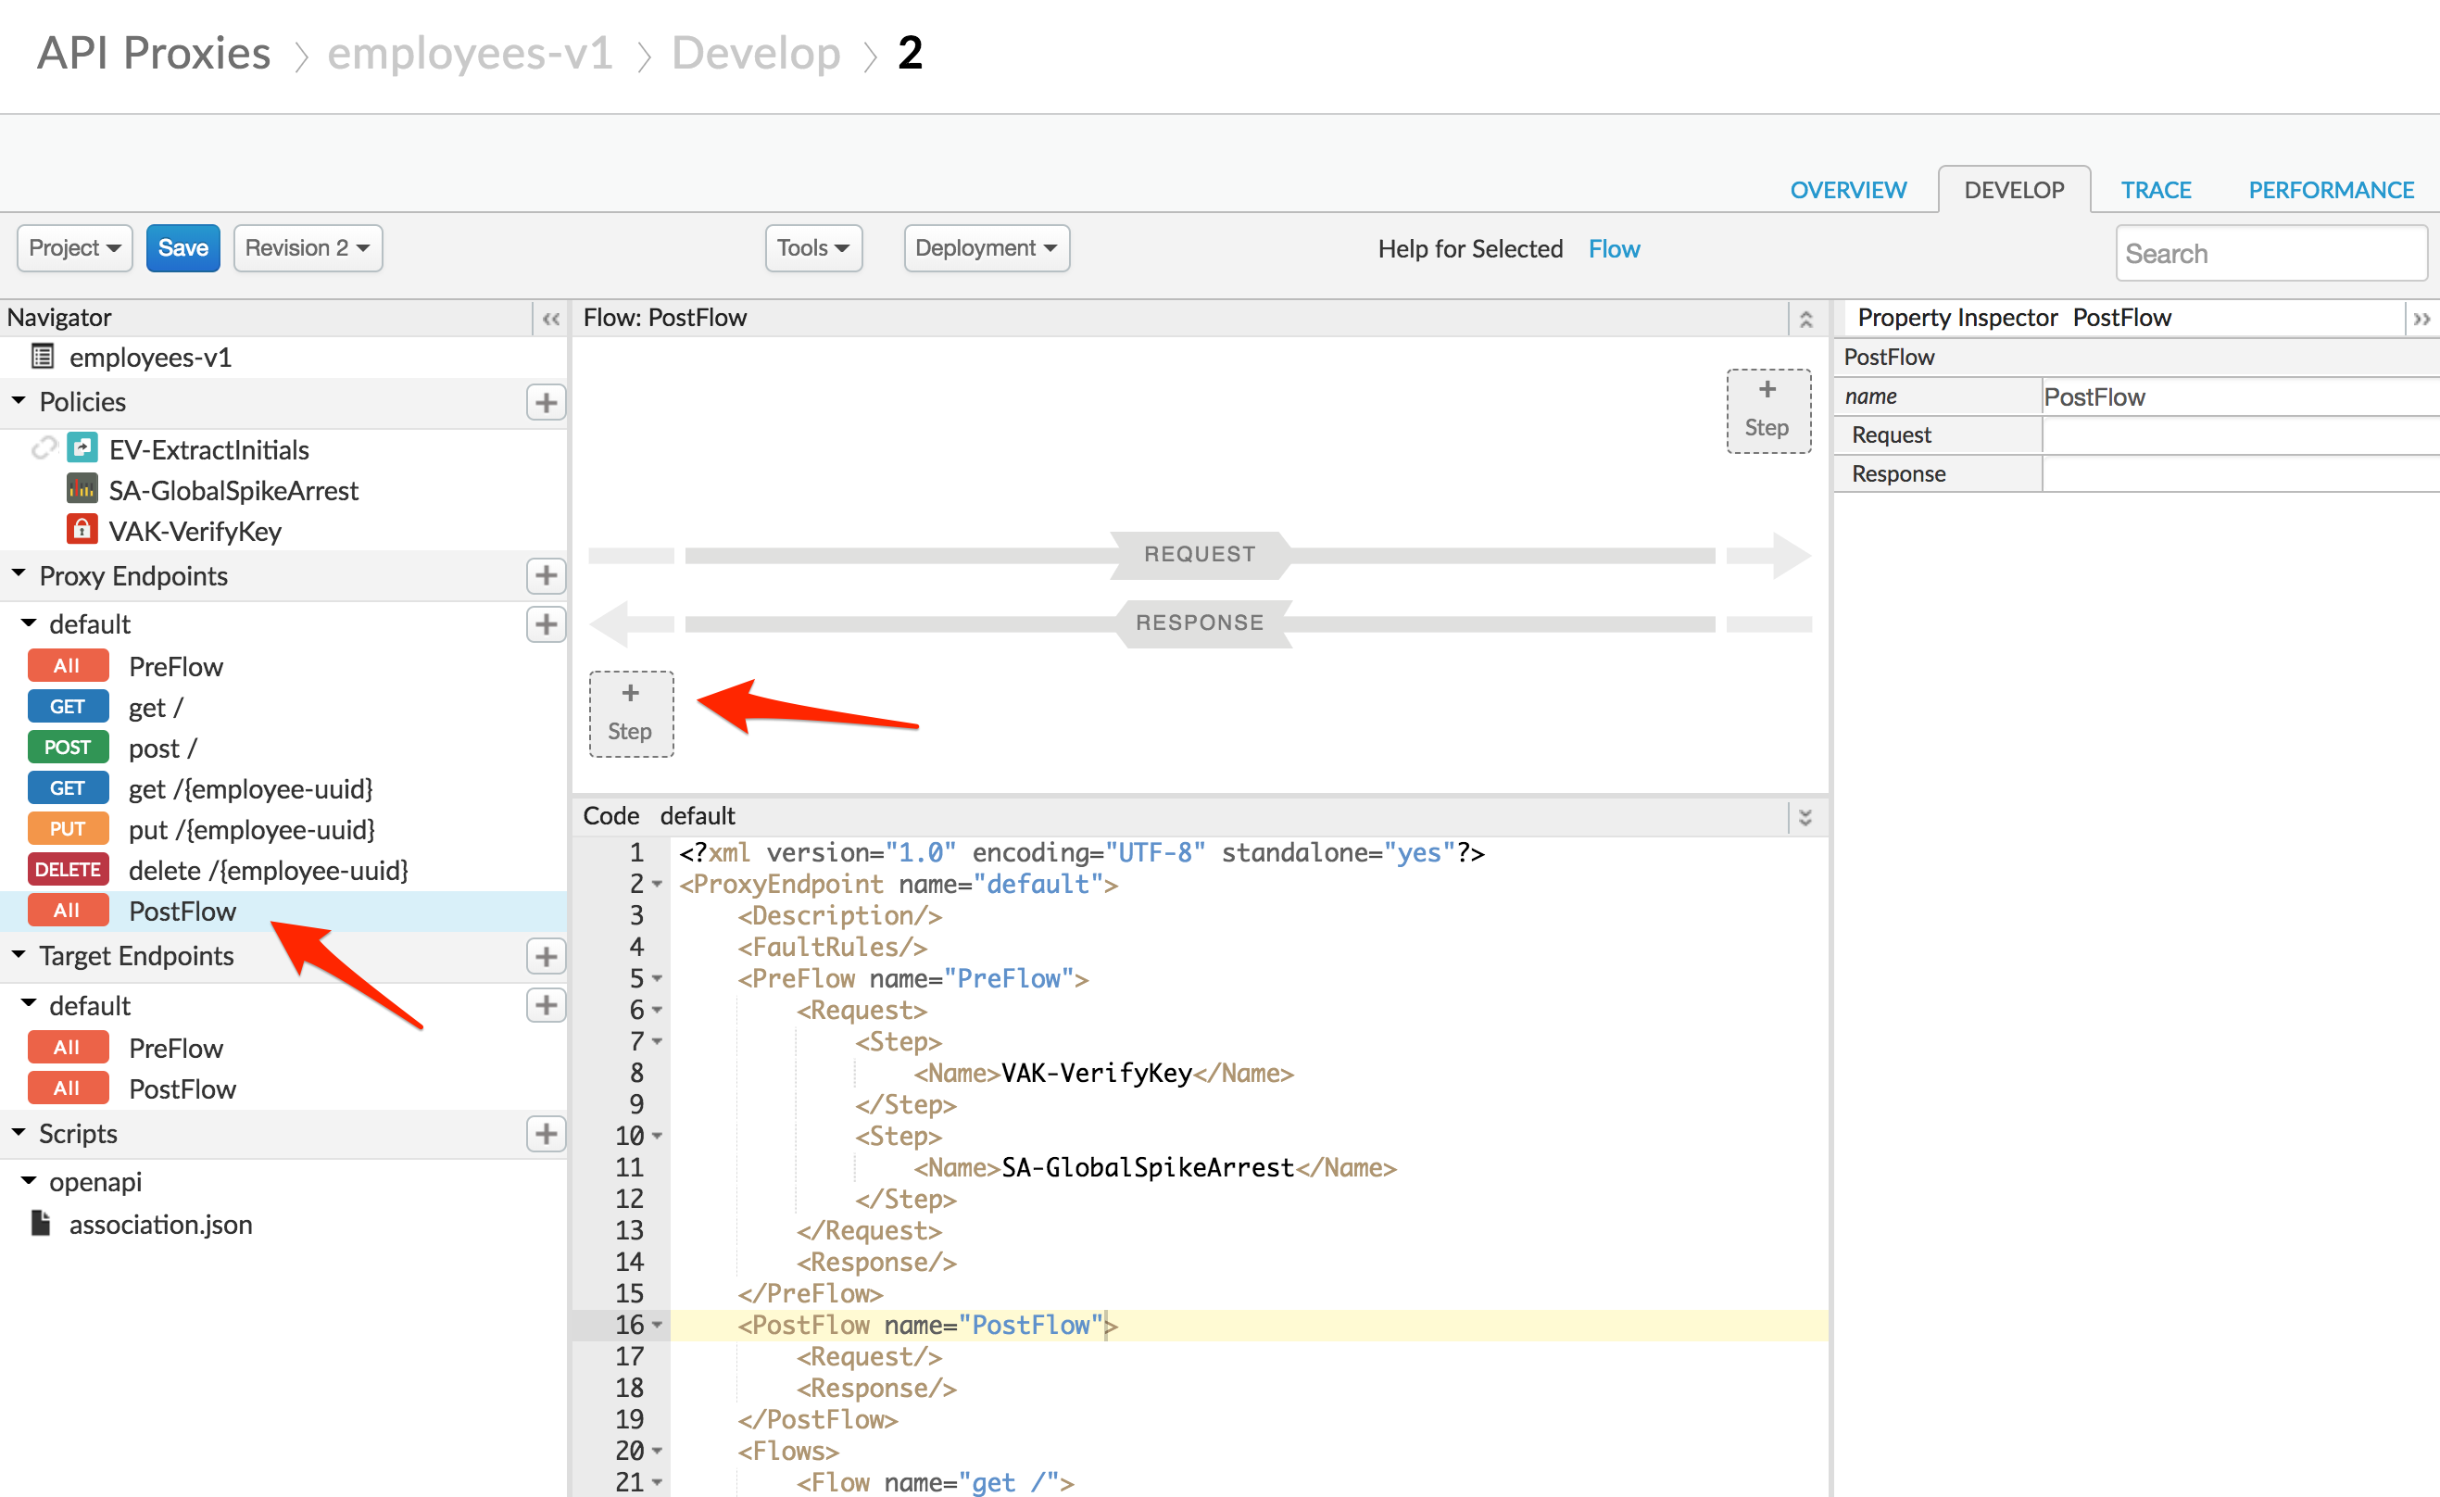Select the proxy PreFlow in Navigator
The height and width of the screenshot is (1497, 2440).
pyautogui.click(x=176, y=665)
